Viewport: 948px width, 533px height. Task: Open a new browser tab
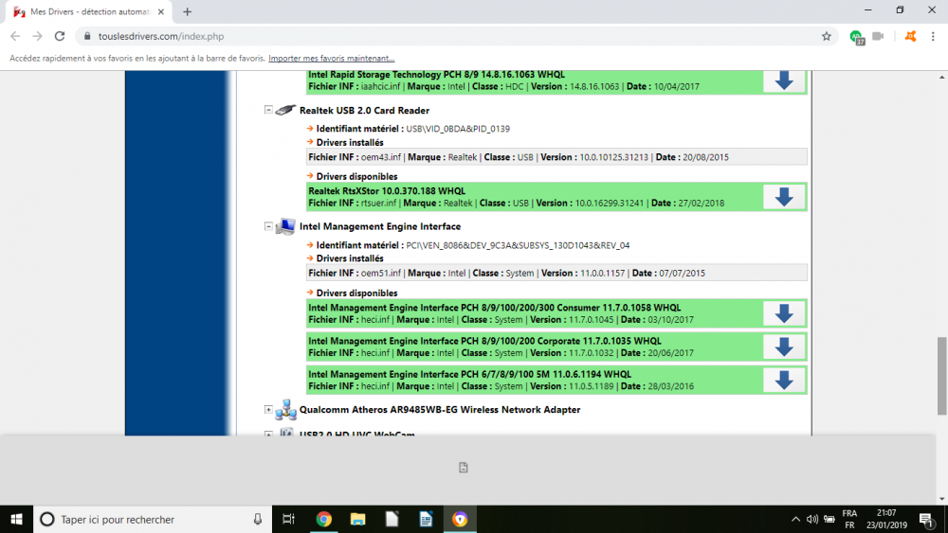[x=187, y=11]
